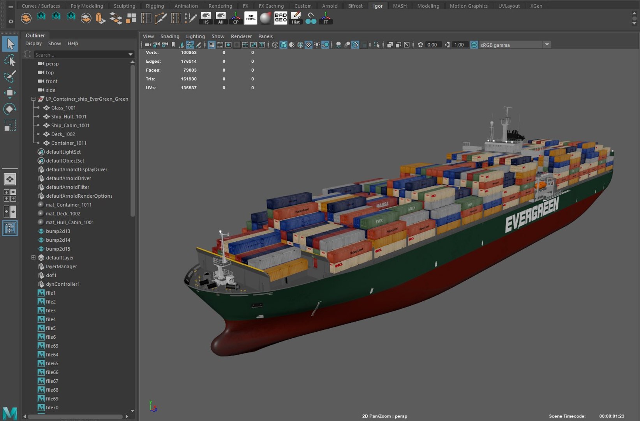Select the persp camera in Outliner

(52, 64)
